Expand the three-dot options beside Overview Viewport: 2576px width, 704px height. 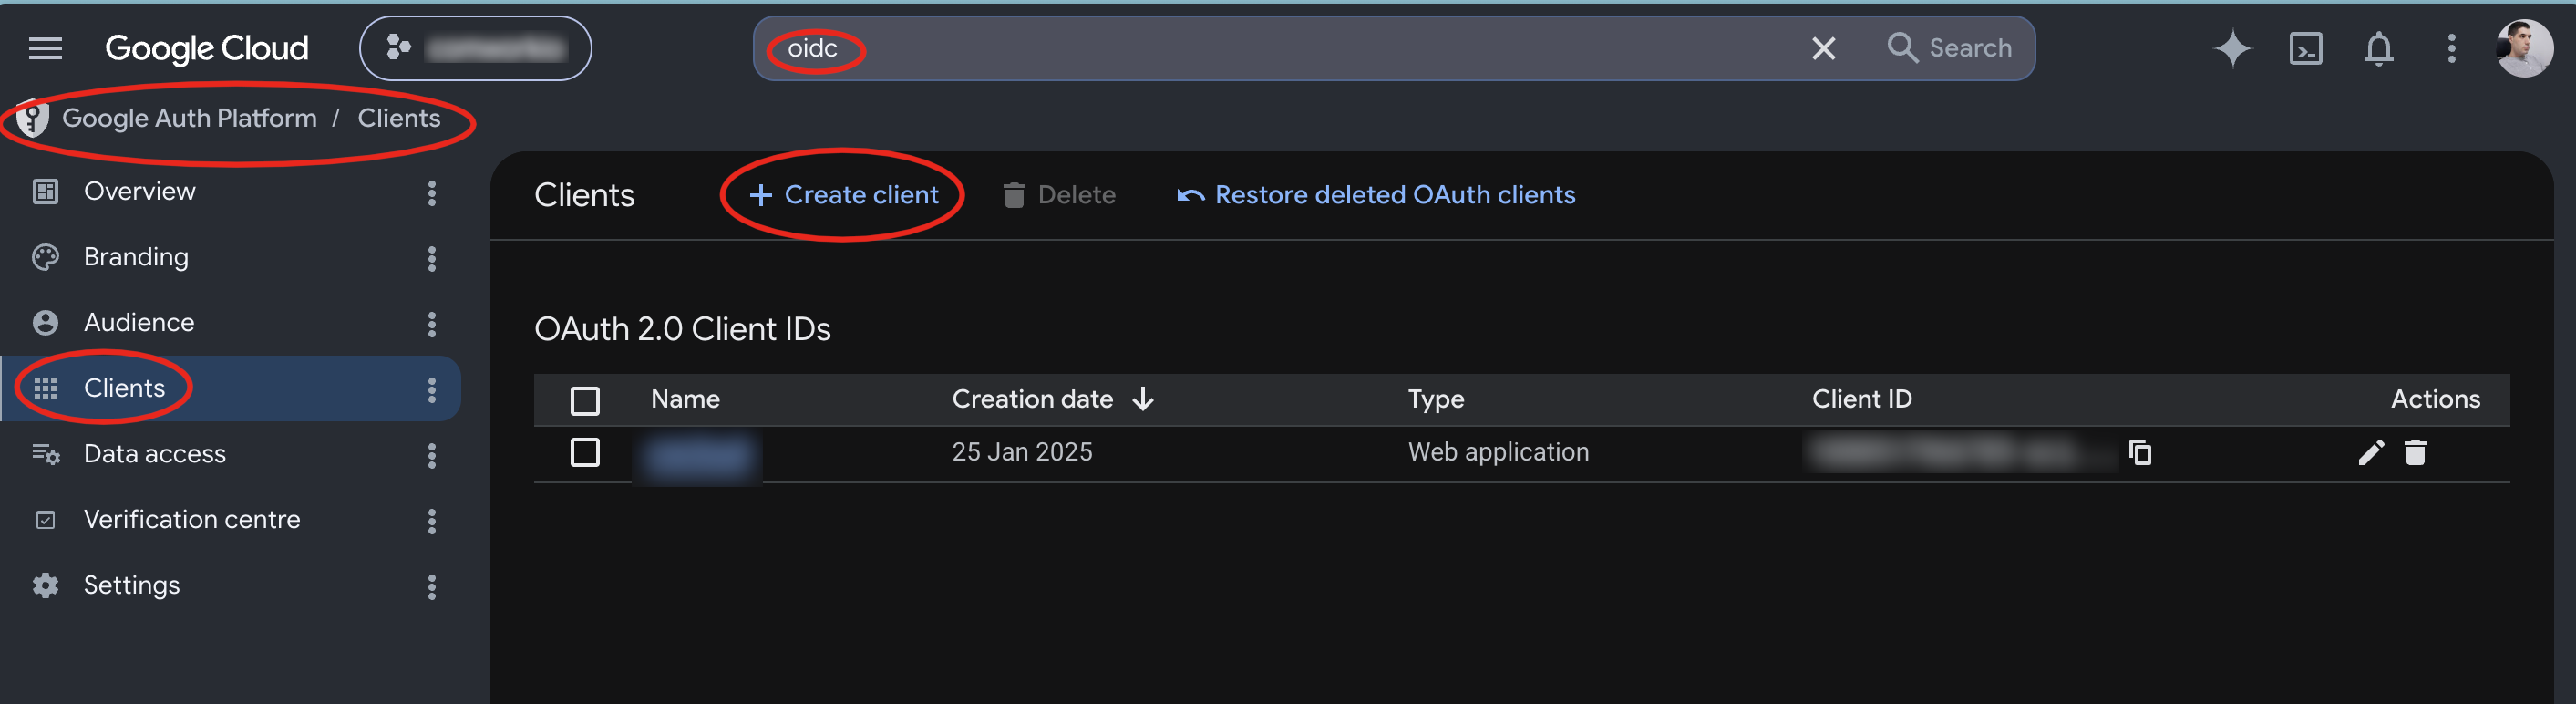click(432, 192)
